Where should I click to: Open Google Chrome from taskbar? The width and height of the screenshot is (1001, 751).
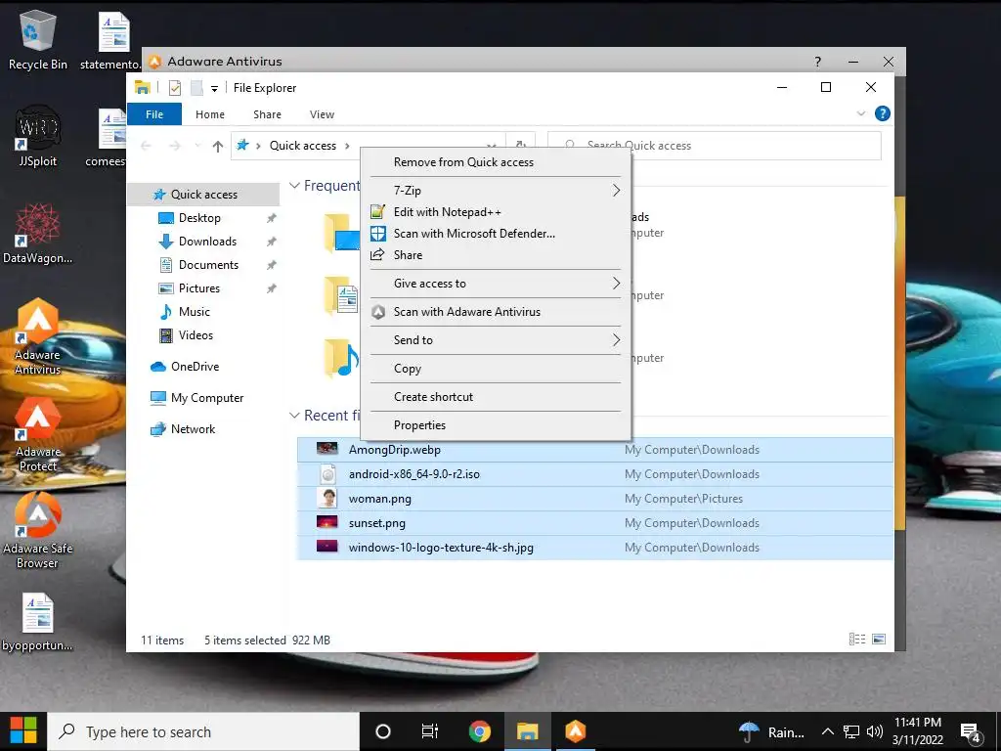pos(479,731)
